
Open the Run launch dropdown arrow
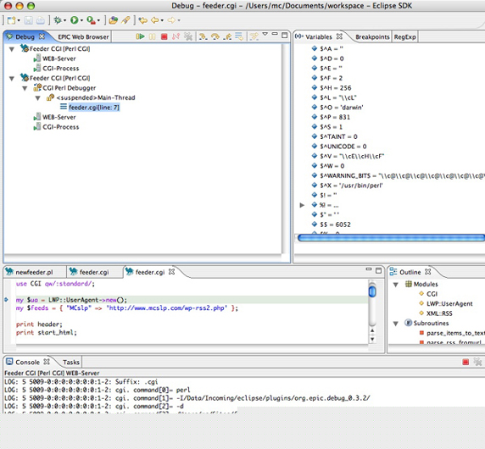81,20
